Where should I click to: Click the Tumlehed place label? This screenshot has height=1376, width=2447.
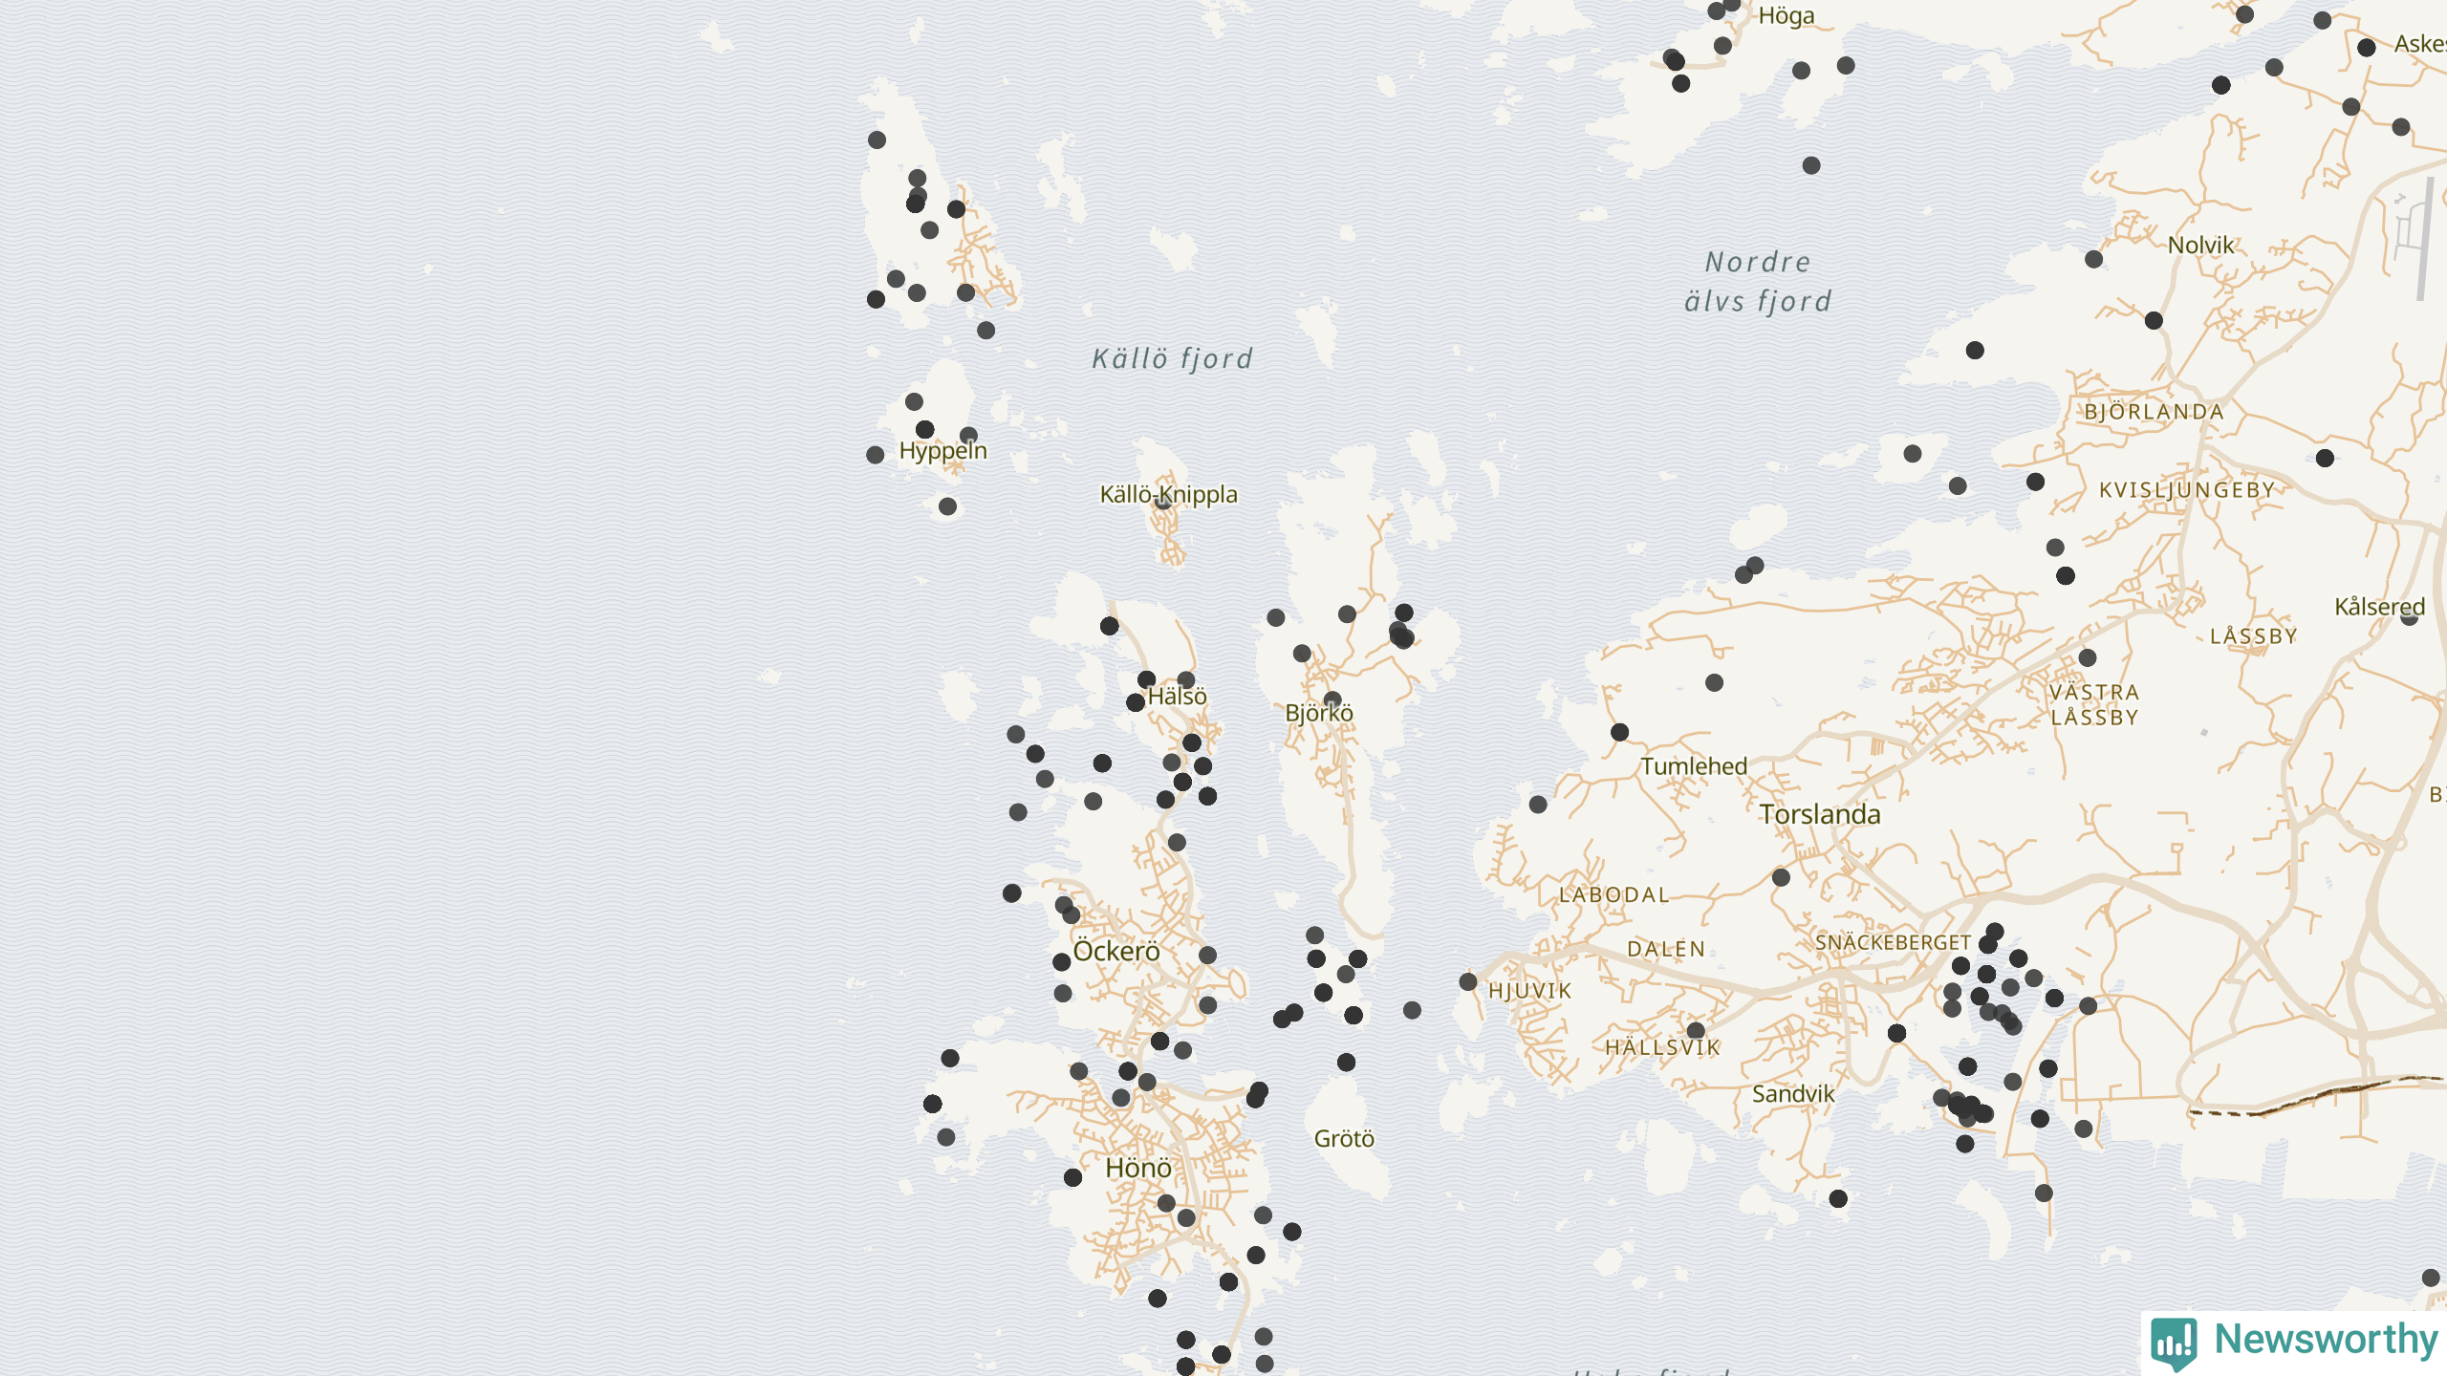[1694, 766]
